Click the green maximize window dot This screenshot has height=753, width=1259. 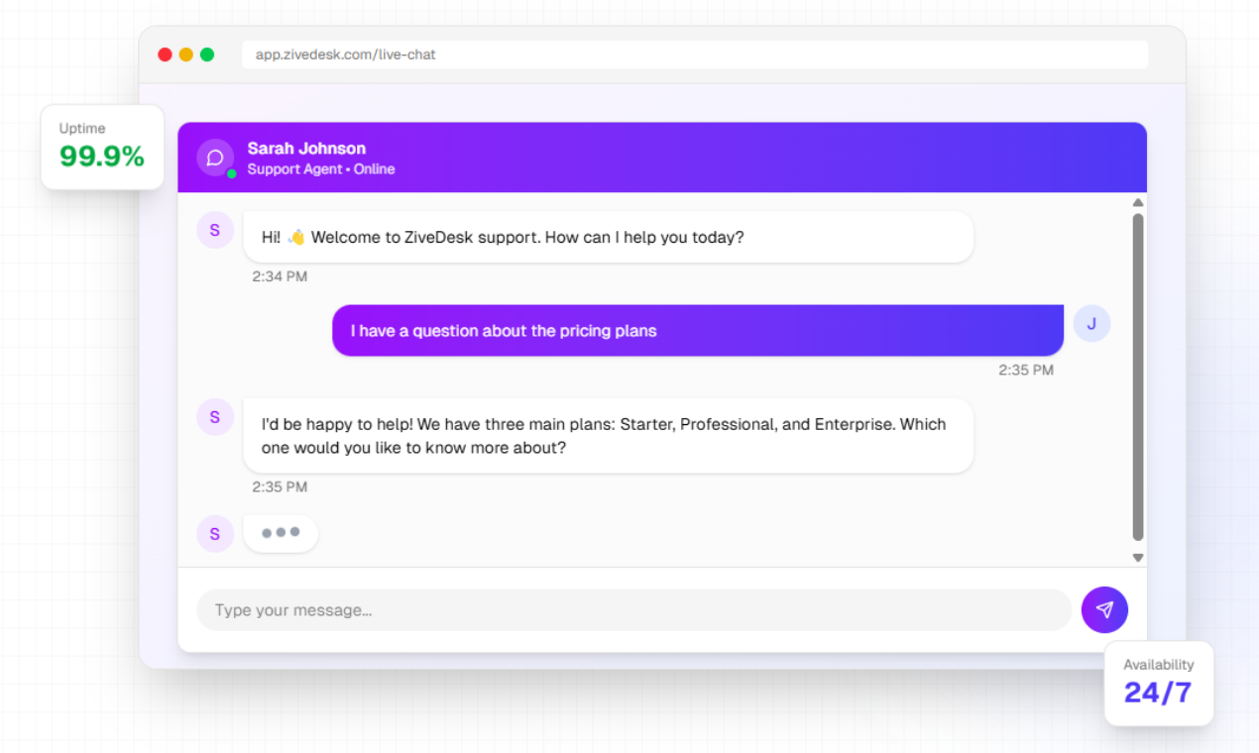pyautogui.click(x=207, y=54)
